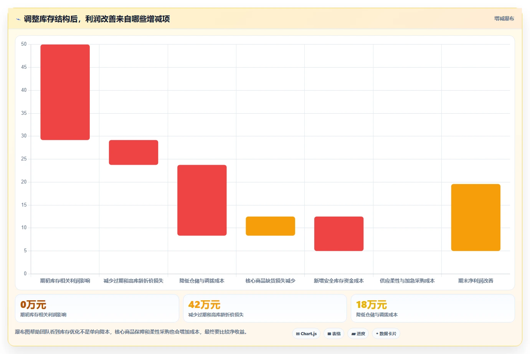Click the 增减瀑布 tag in the header
The image size is (530, 354).
click(504, 18)
